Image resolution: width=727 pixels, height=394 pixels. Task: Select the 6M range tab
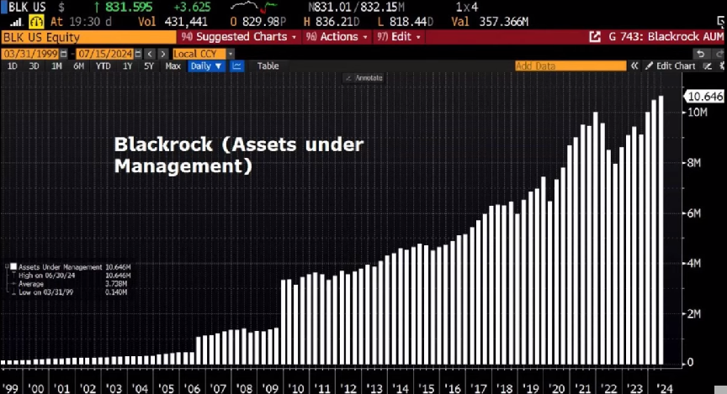79,66
